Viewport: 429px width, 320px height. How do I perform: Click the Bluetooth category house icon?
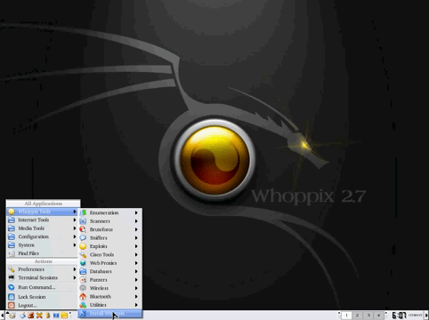83,296
